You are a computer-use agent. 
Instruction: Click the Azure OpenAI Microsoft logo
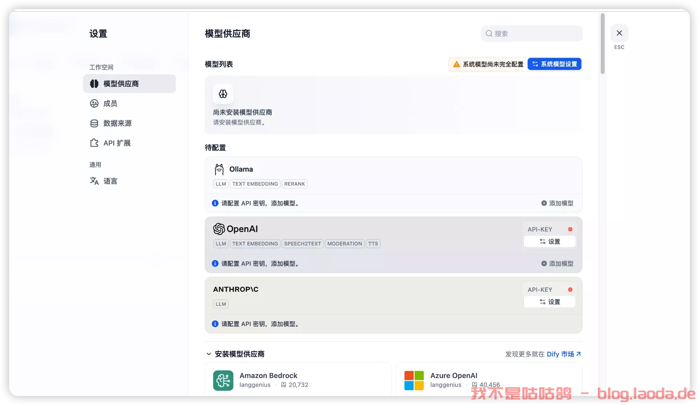point(414,381)
